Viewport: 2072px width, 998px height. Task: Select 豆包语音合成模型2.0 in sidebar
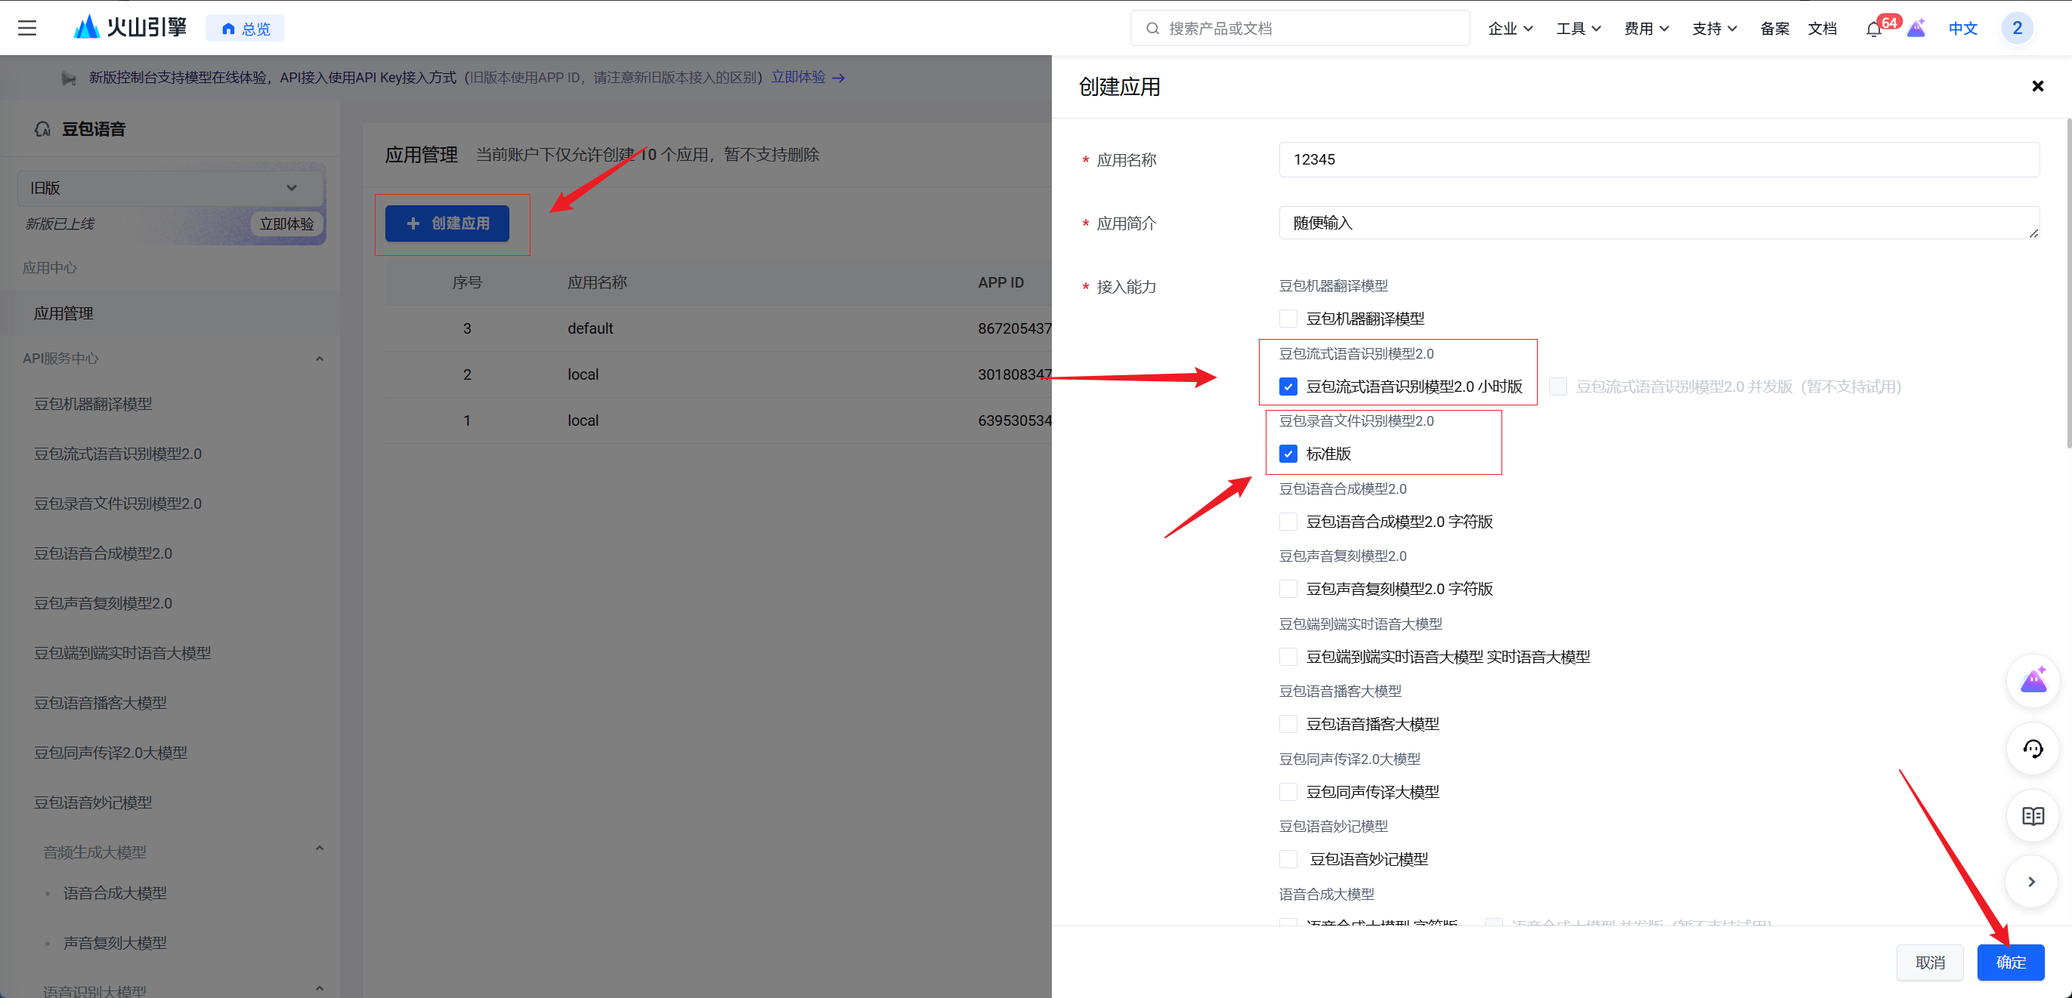(x=103, y=553)
